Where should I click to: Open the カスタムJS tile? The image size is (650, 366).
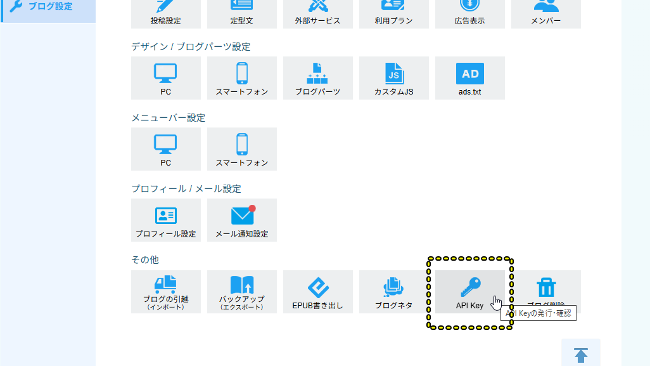click(x=394, y=78)
